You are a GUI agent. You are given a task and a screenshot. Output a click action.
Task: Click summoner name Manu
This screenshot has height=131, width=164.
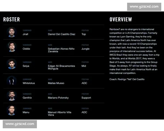coord(26,112)
